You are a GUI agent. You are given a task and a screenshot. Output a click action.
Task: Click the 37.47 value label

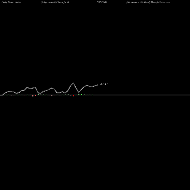104,84
